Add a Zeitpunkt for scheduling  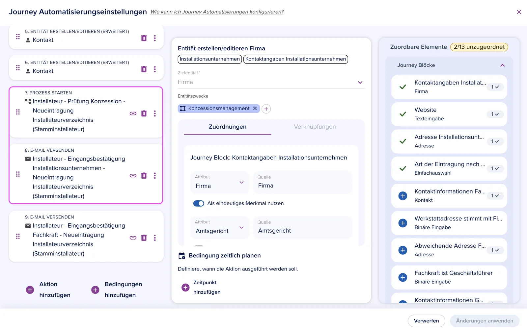coord(201,287)
